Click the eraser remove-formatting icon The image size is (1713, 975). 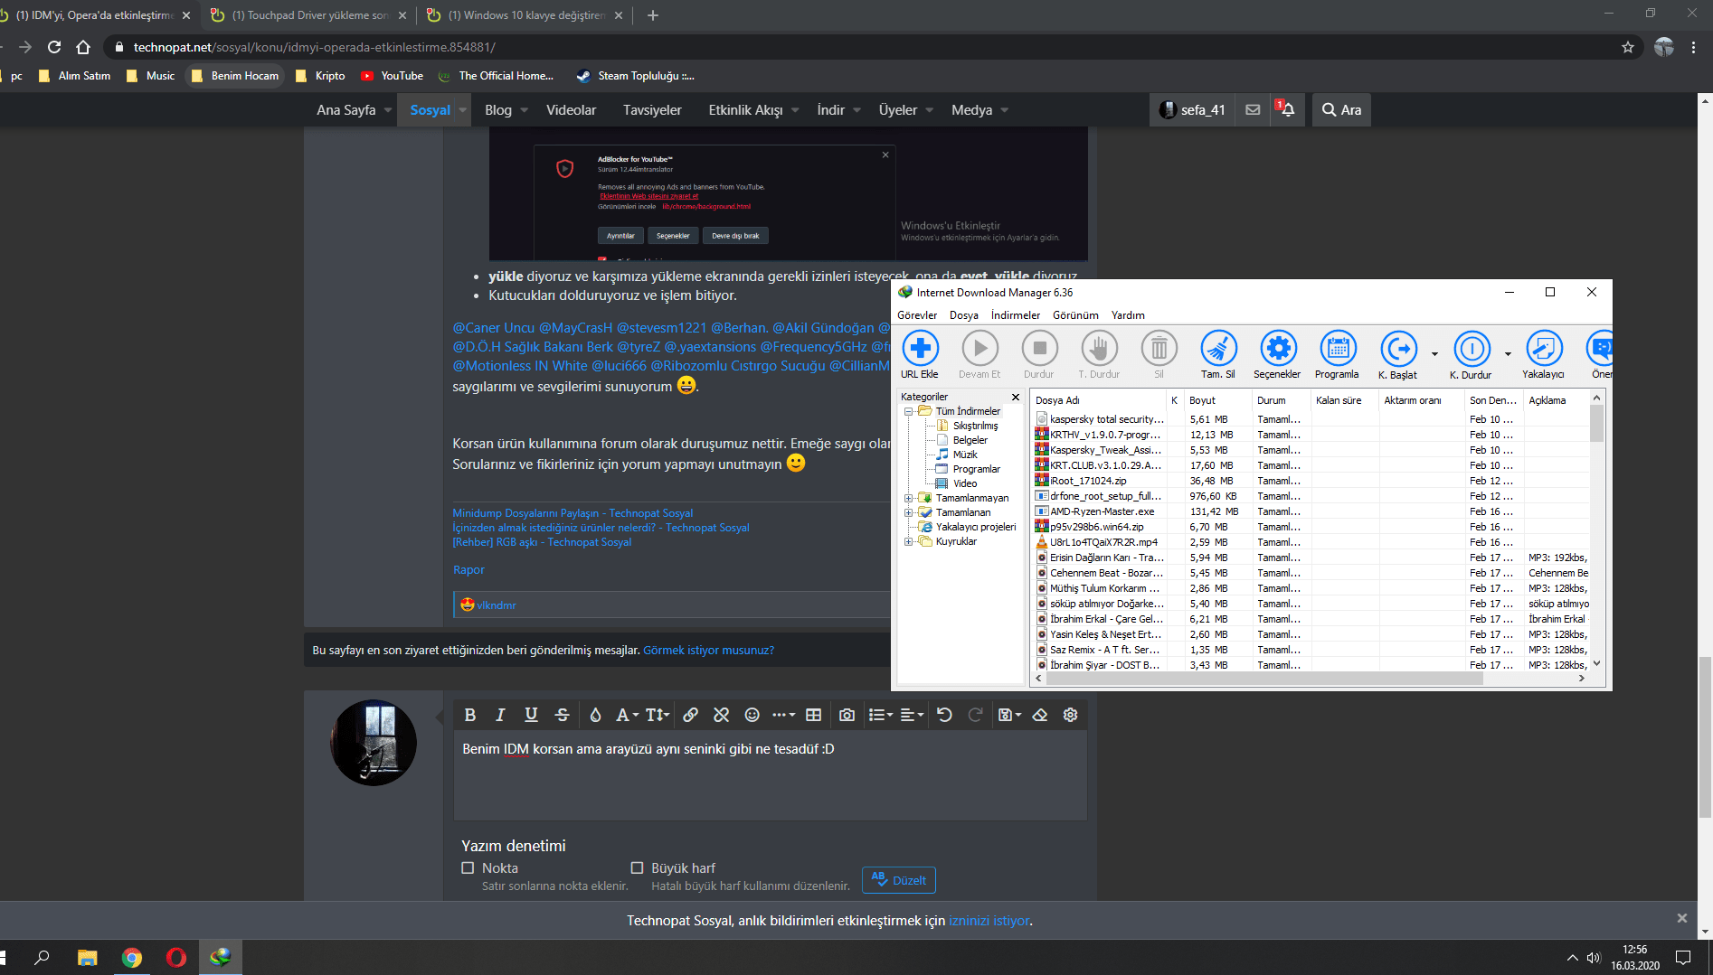[x=1040, y=715]
